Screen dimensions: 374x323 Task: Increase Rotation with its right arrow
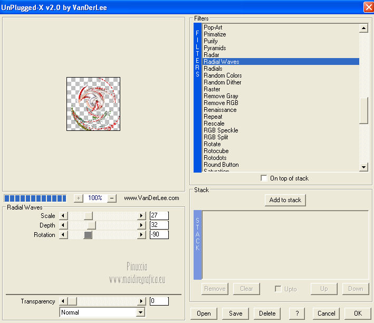pos(141,235)
